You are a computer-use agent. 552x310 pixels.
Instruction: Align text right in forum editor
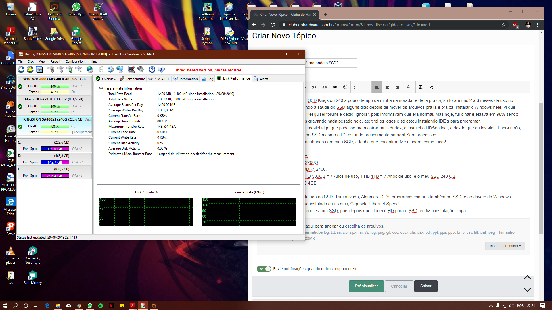point(398,87)
